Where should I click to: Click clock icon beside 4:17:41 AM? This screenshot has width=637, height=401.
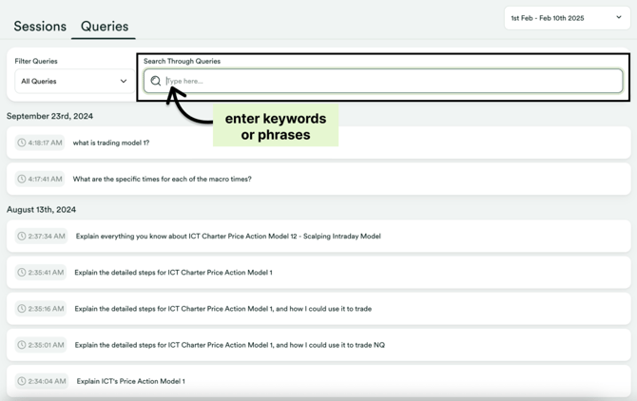(22, 179)
